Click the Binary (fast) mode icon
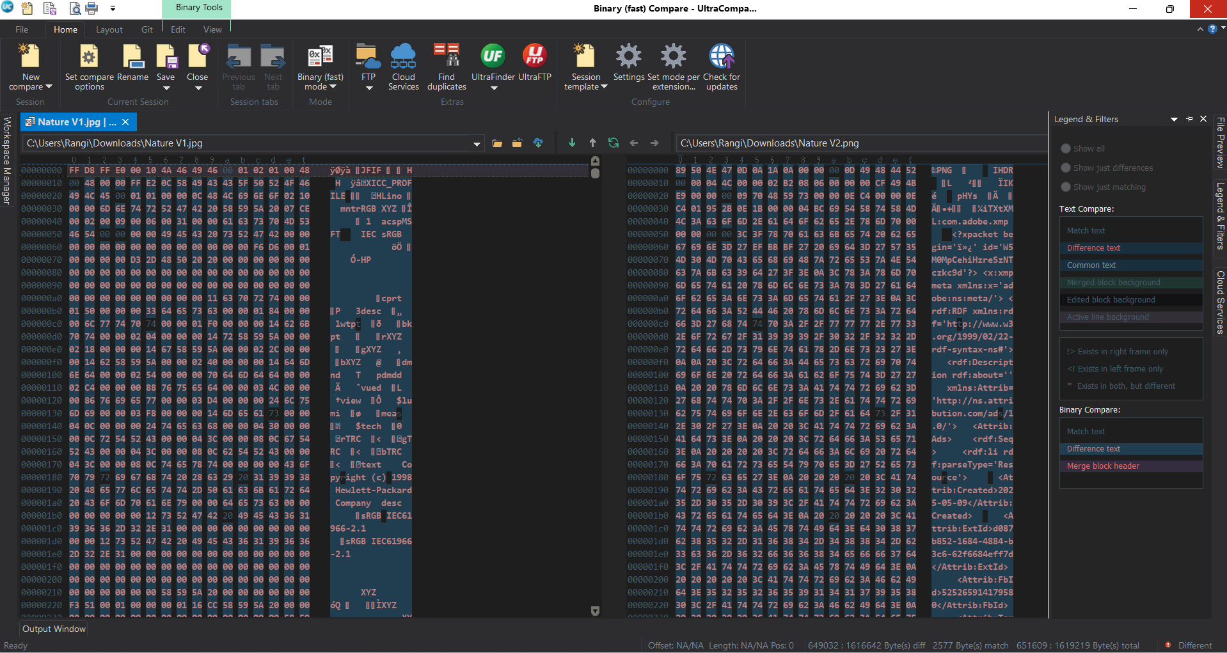Viewport: 1227px width, 653px height. (321, 56)
